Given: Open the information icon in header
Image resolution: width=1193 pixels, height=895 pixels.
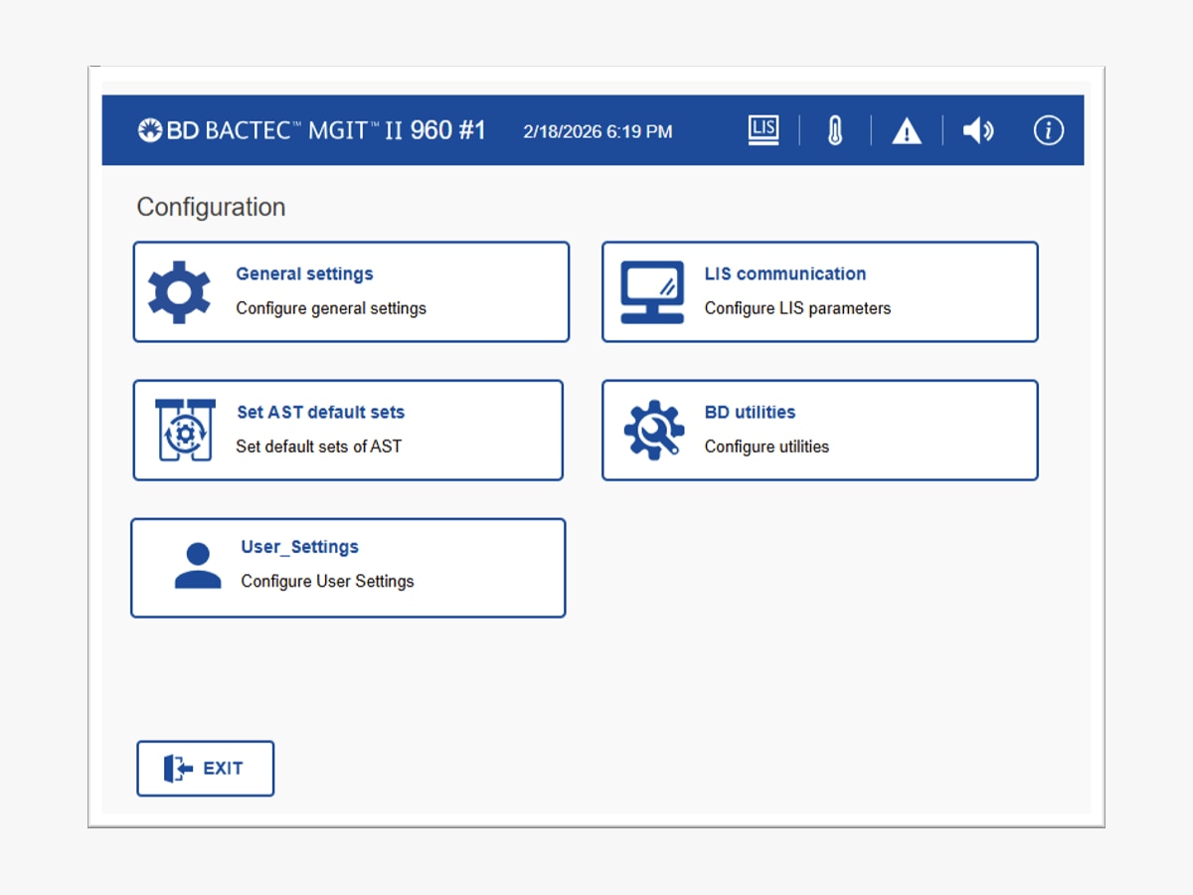Looking at the screenshot, I should coord(1049,130).
